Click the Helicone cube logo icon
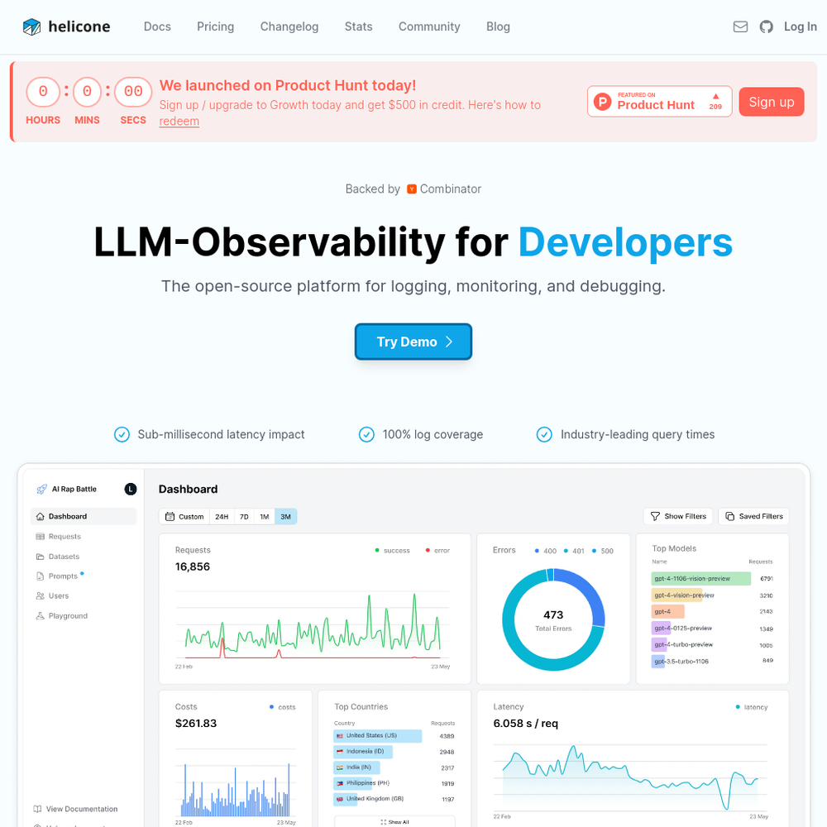The image size is (827, 827). click(x=31, y=26)
